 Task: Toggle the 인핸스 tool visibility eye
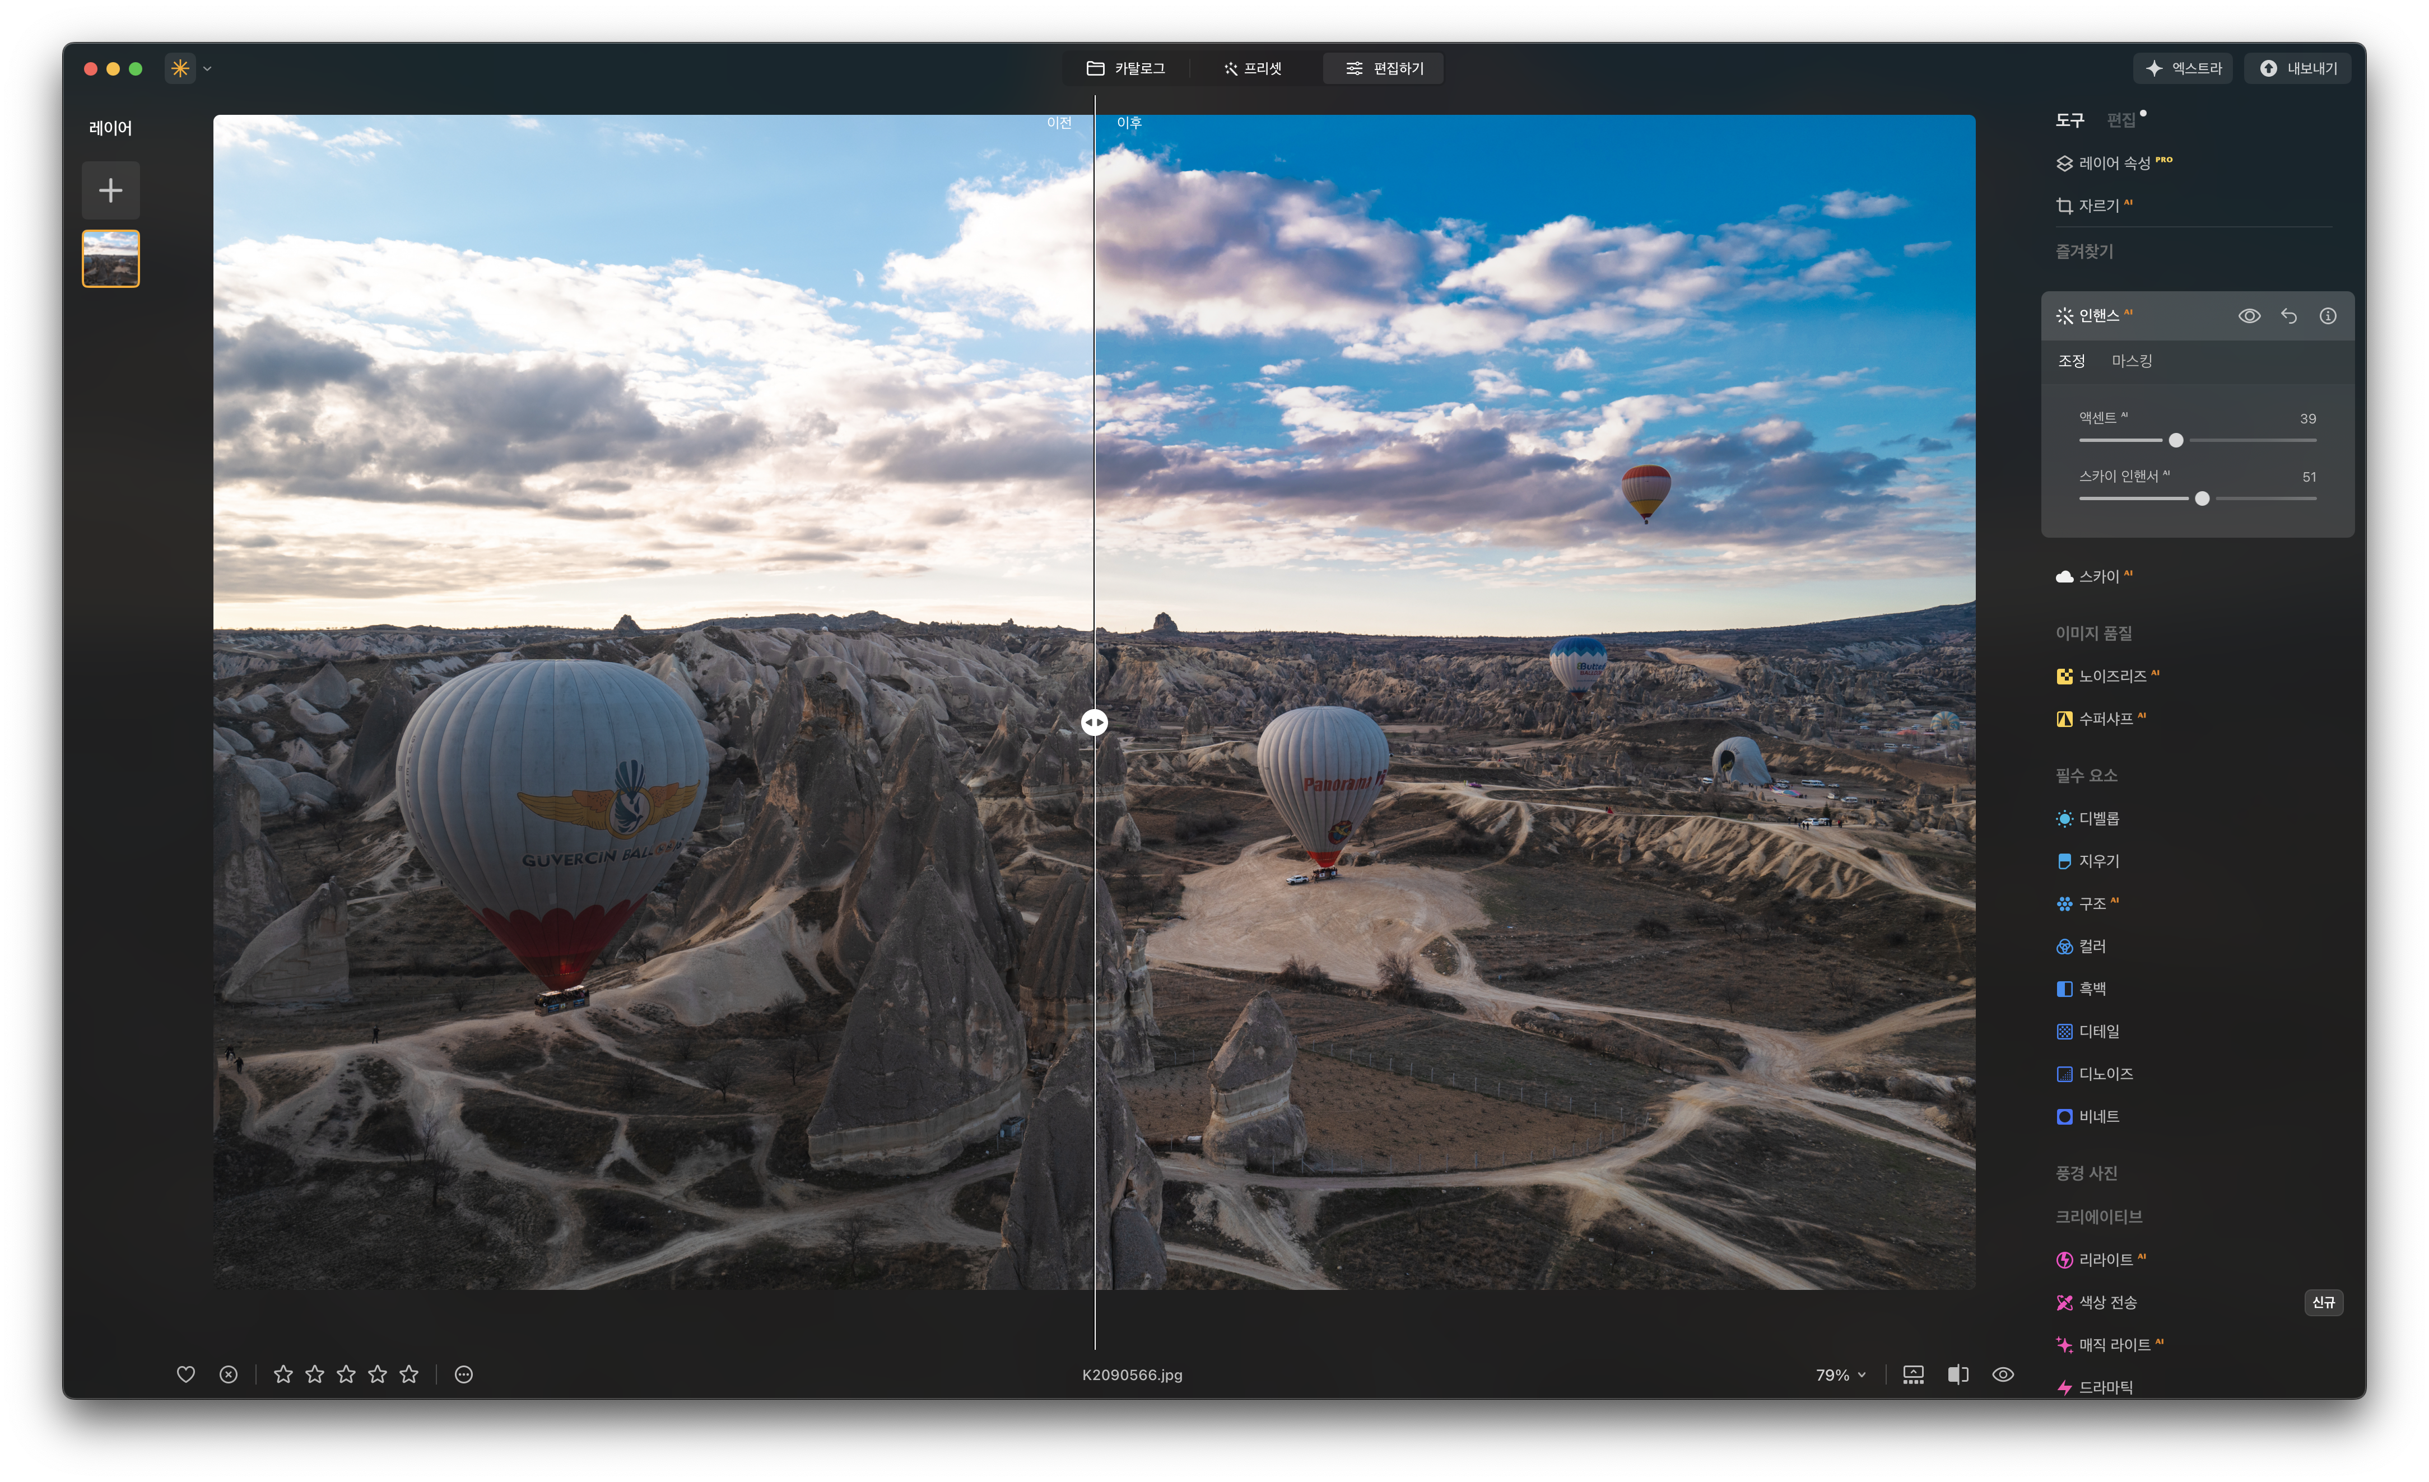[2249, 315]
